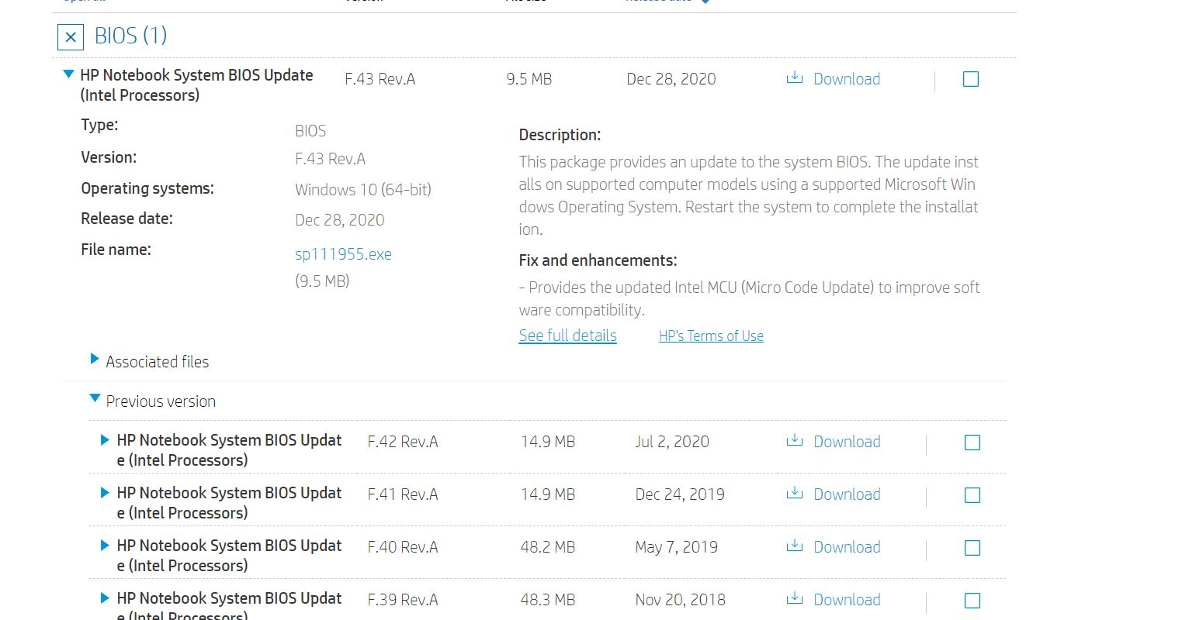Open the sp111955.exe file link
Image resolution: width=1196 pixels, height=620 pixels.
(x=343, y=254)
